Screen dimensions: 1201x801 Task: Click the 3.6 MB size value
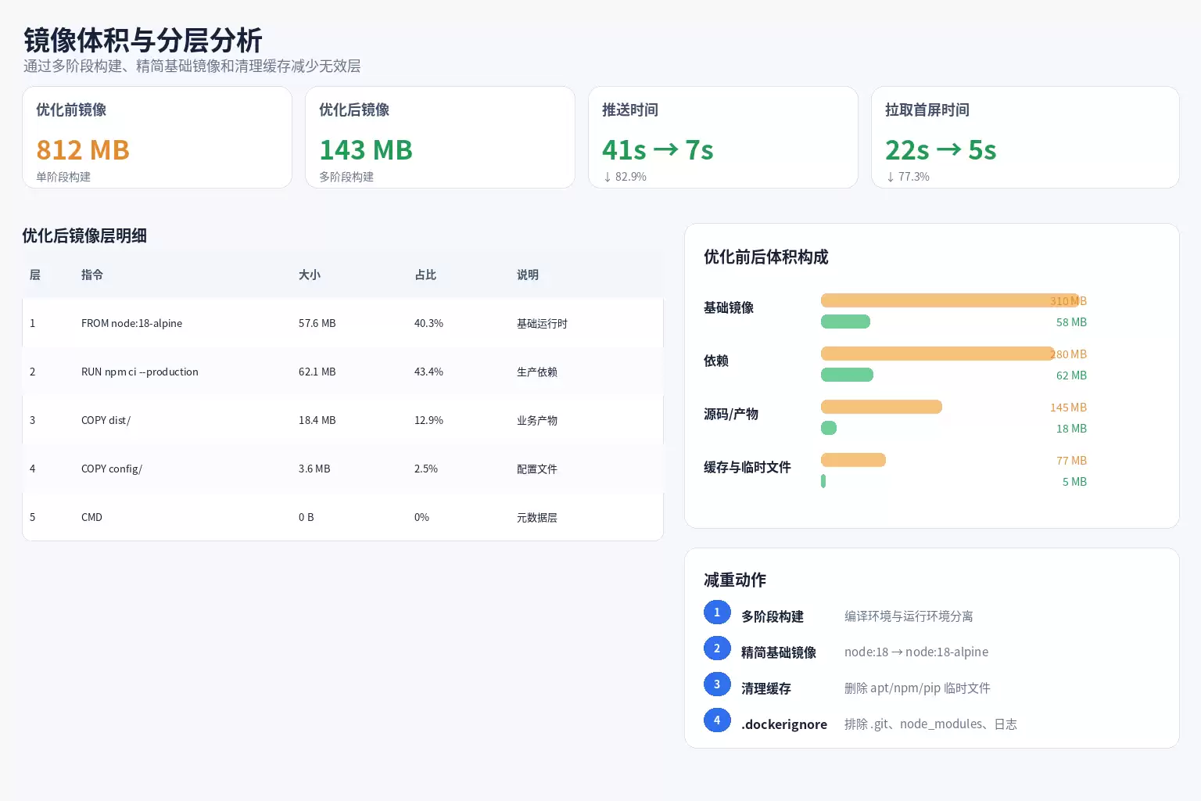point(314,469)
